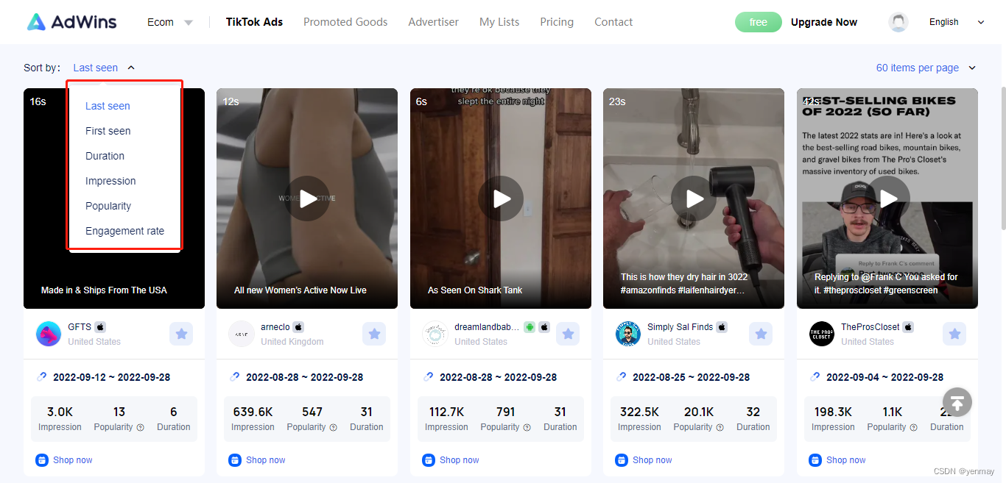The height and width of the screenshot is (483, 1006).
Task: Select First seen sort option
Action: pyautogui.click(x=108, y=131)
